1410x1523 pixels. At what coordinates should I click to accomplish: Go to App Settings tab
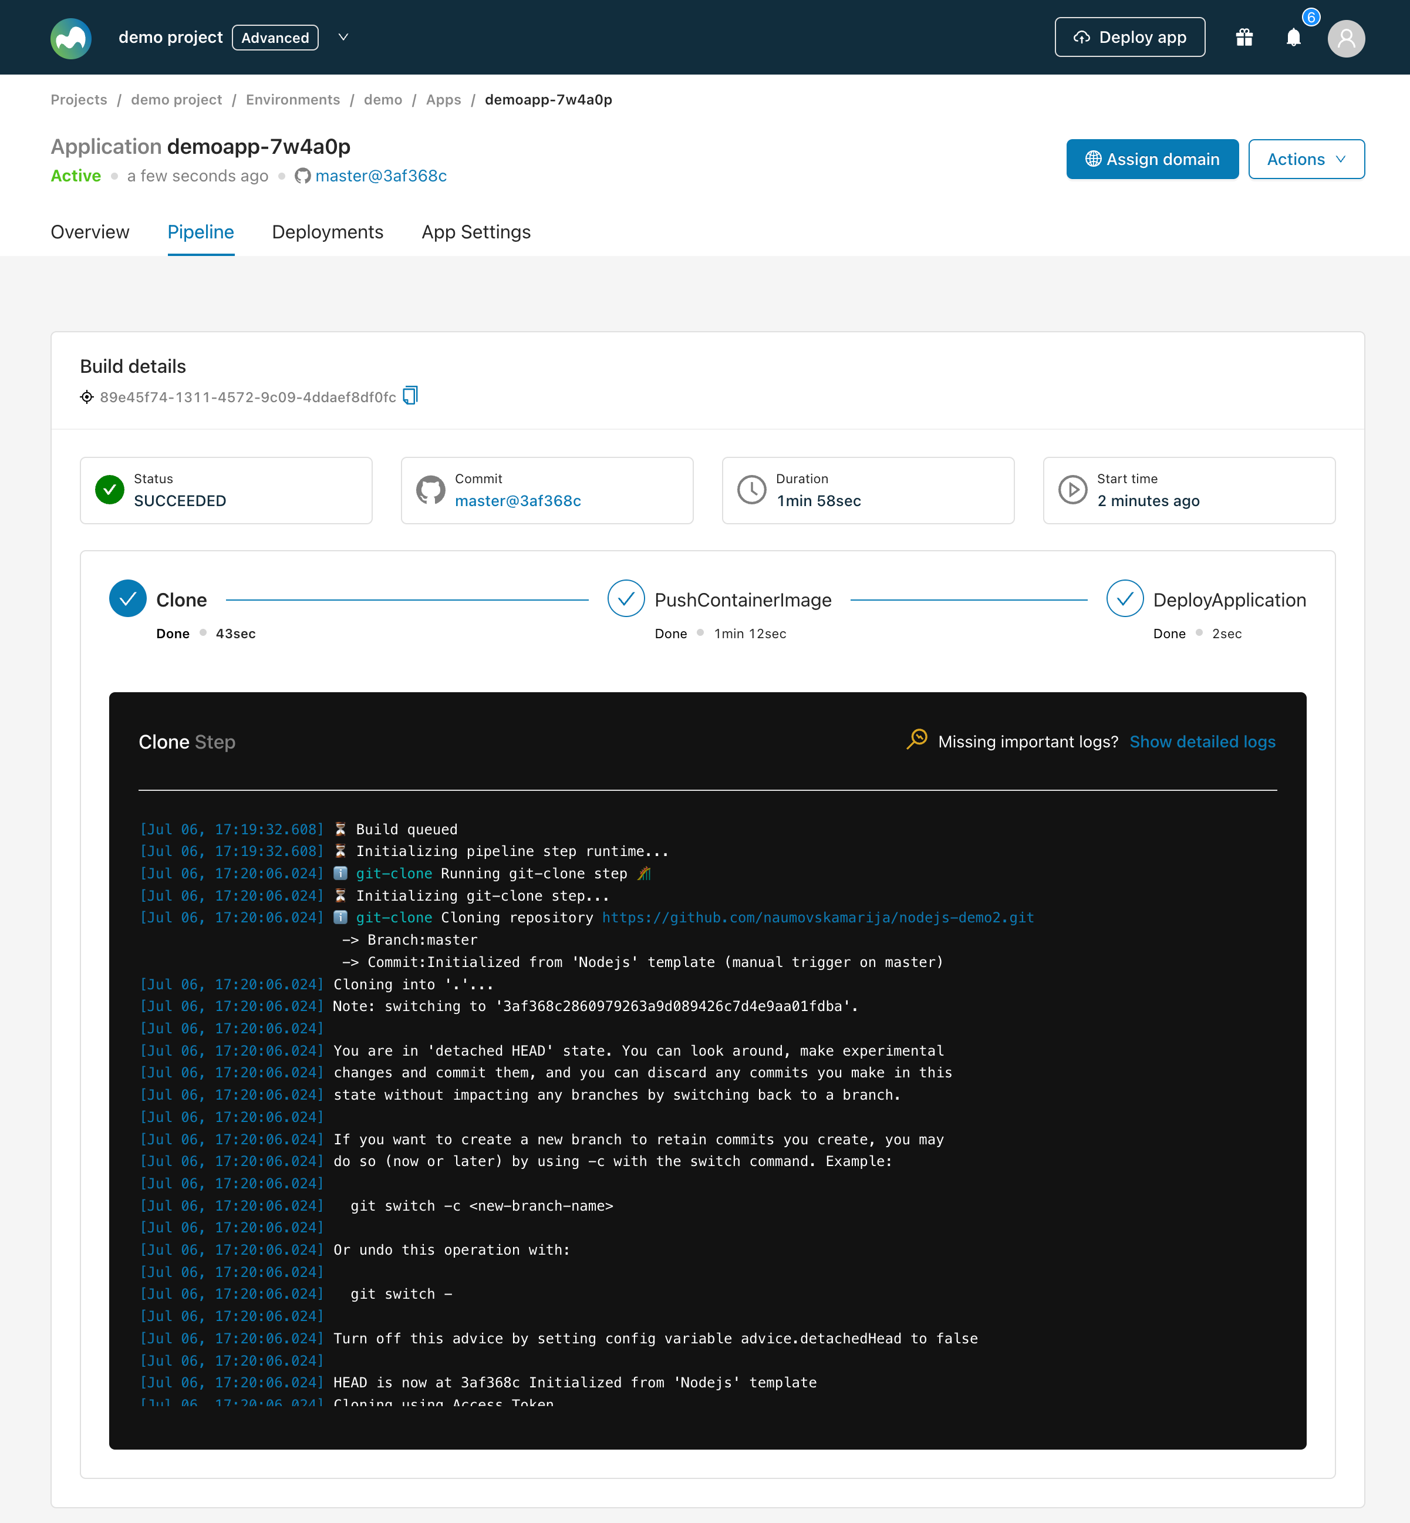click(476, 232)
